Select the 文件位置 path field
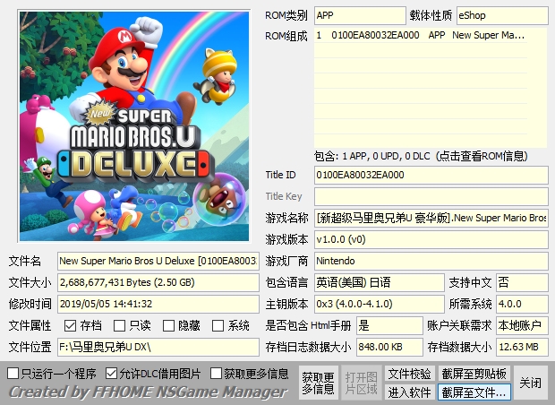The height and width of the screenshot is (405, 555). coord(158,347)
